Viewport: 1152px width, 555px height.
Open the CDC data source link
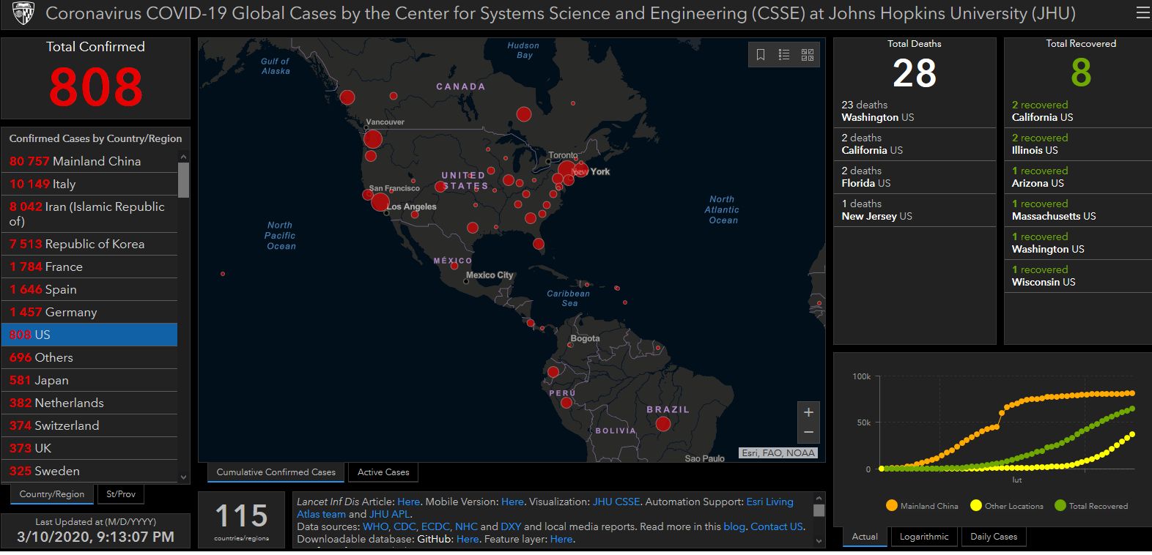point(405,526)
